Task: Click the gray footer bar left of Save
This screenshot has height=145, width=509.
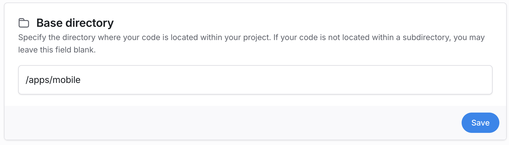Action: tap(227, 123)
